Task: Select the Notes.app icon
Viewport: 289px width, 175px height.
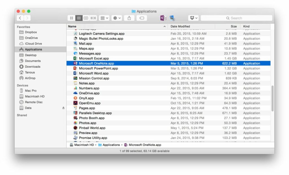Action: click(x=75, y=83)
